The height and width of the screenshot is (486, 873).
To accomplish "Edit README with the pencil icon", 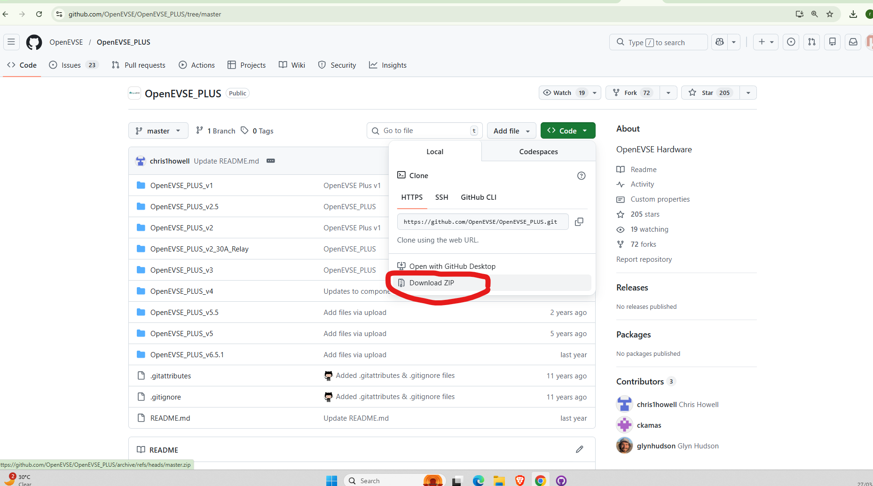I will (579, 450).
